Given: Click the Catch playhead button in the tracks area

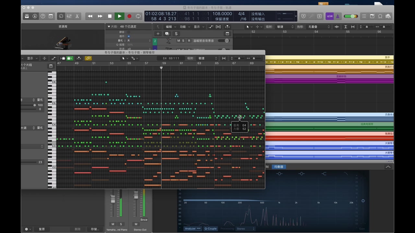Looking at the screenshot, I should [x=227, y=27].
